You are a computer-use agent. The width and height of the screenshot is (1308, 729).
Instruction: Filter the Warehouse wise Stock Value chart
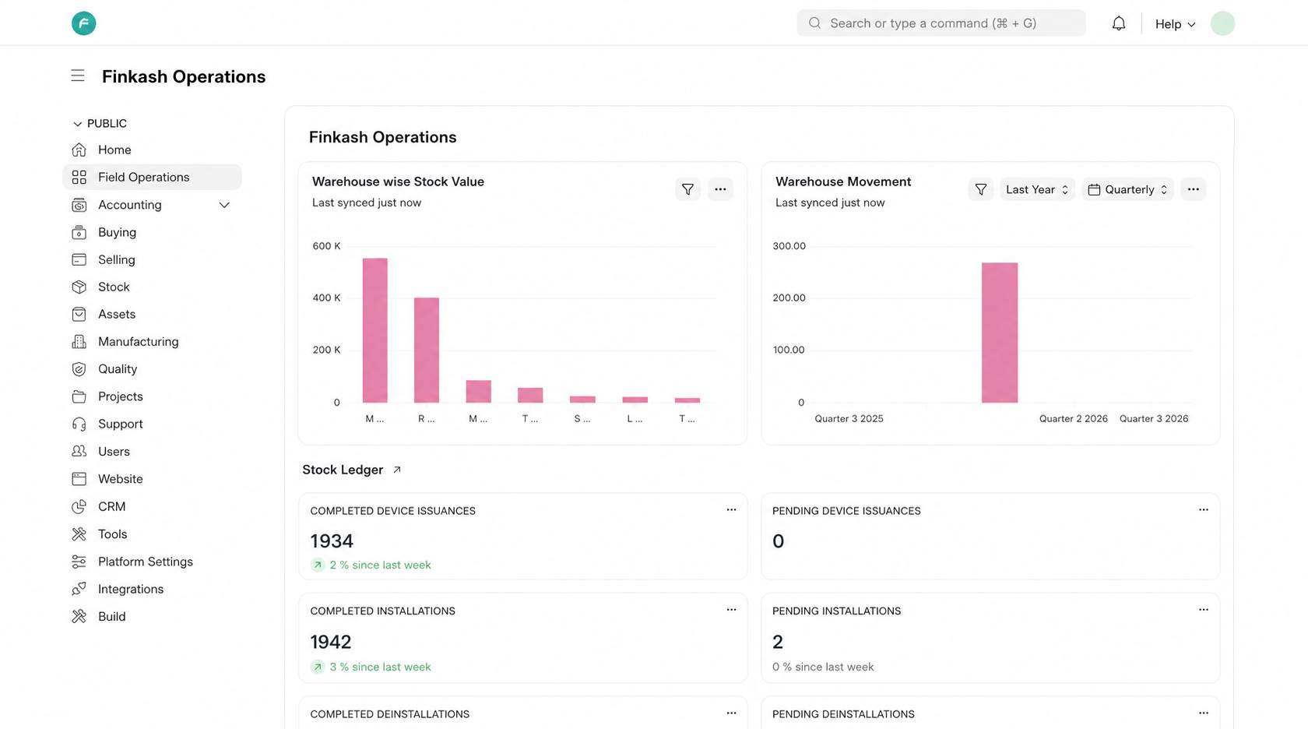[687, 189]
